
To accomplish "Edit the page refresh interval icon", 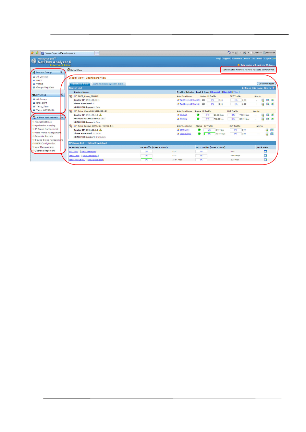I will (273, 88).
